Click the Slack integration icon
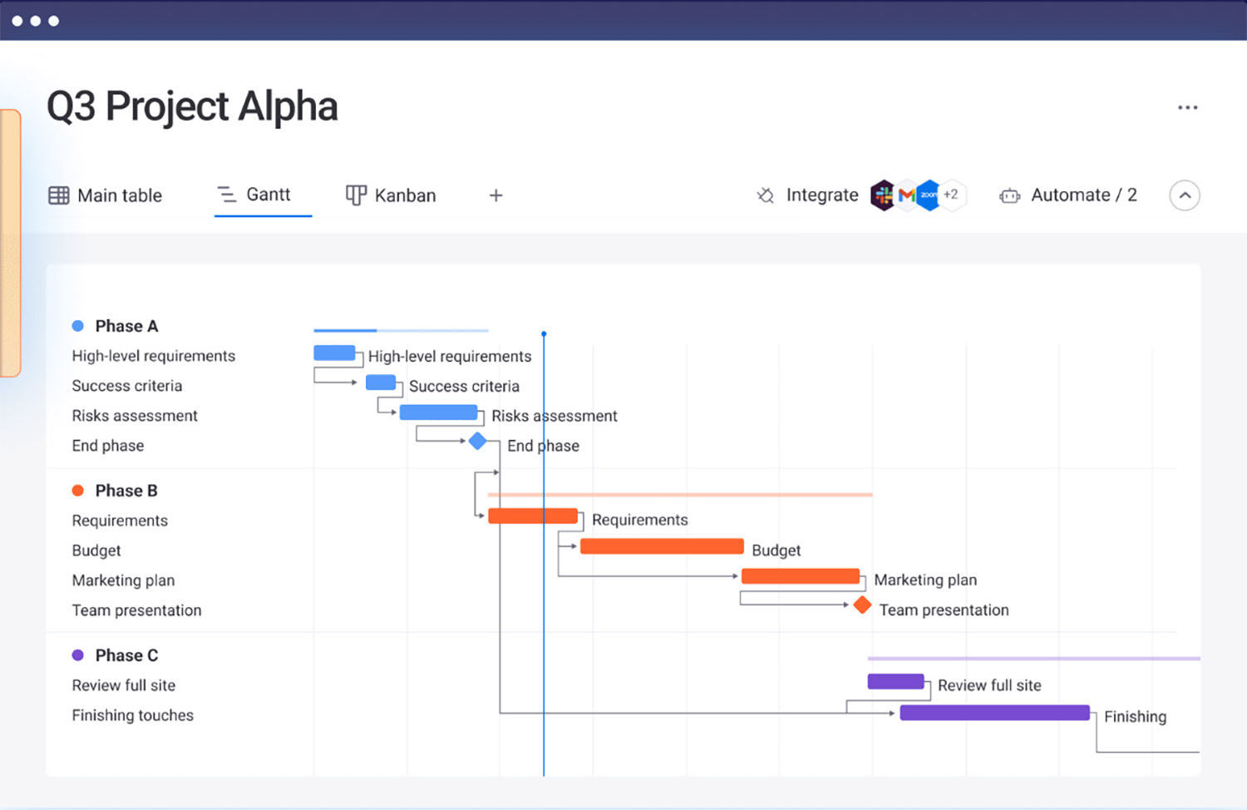 (x=884, y=195)
